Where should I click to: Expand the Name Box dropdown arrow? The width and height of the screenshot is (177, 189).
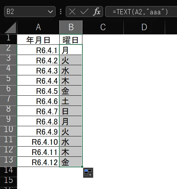pos(50,12)
